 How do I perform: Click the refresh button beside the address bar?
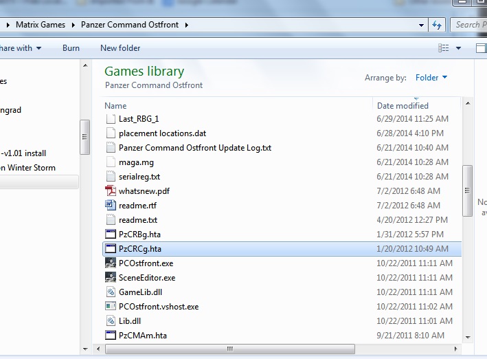pos(437,25)
